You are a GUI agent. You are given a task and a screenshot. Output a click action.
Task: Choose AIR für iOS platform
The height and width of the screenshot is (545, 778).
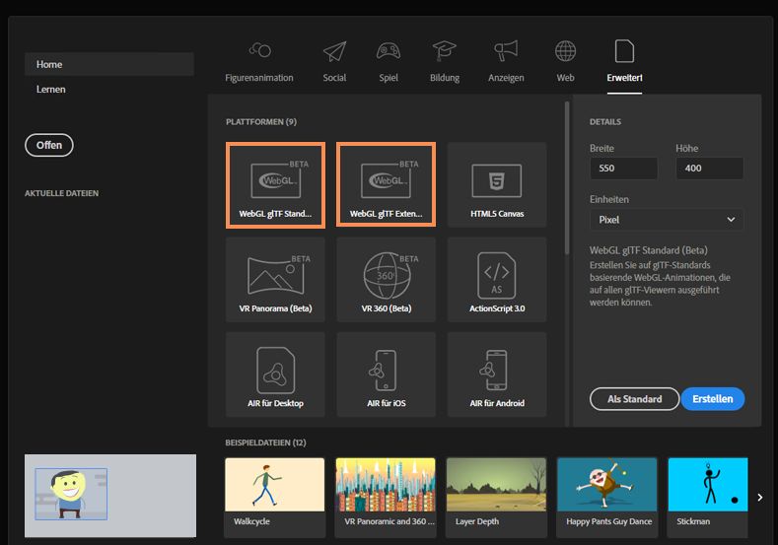coord(386,375)
